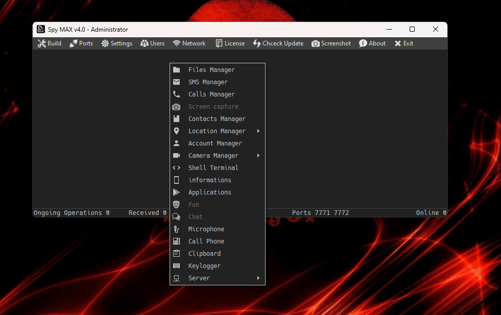Click the SMS Manager envelope icon
501x315 pixels.
176,82
